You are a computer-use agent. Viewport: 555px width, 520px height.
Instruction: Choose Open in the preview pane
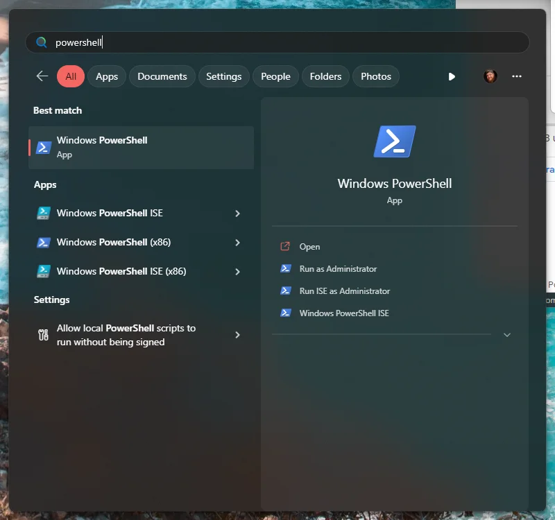[309, 247]
